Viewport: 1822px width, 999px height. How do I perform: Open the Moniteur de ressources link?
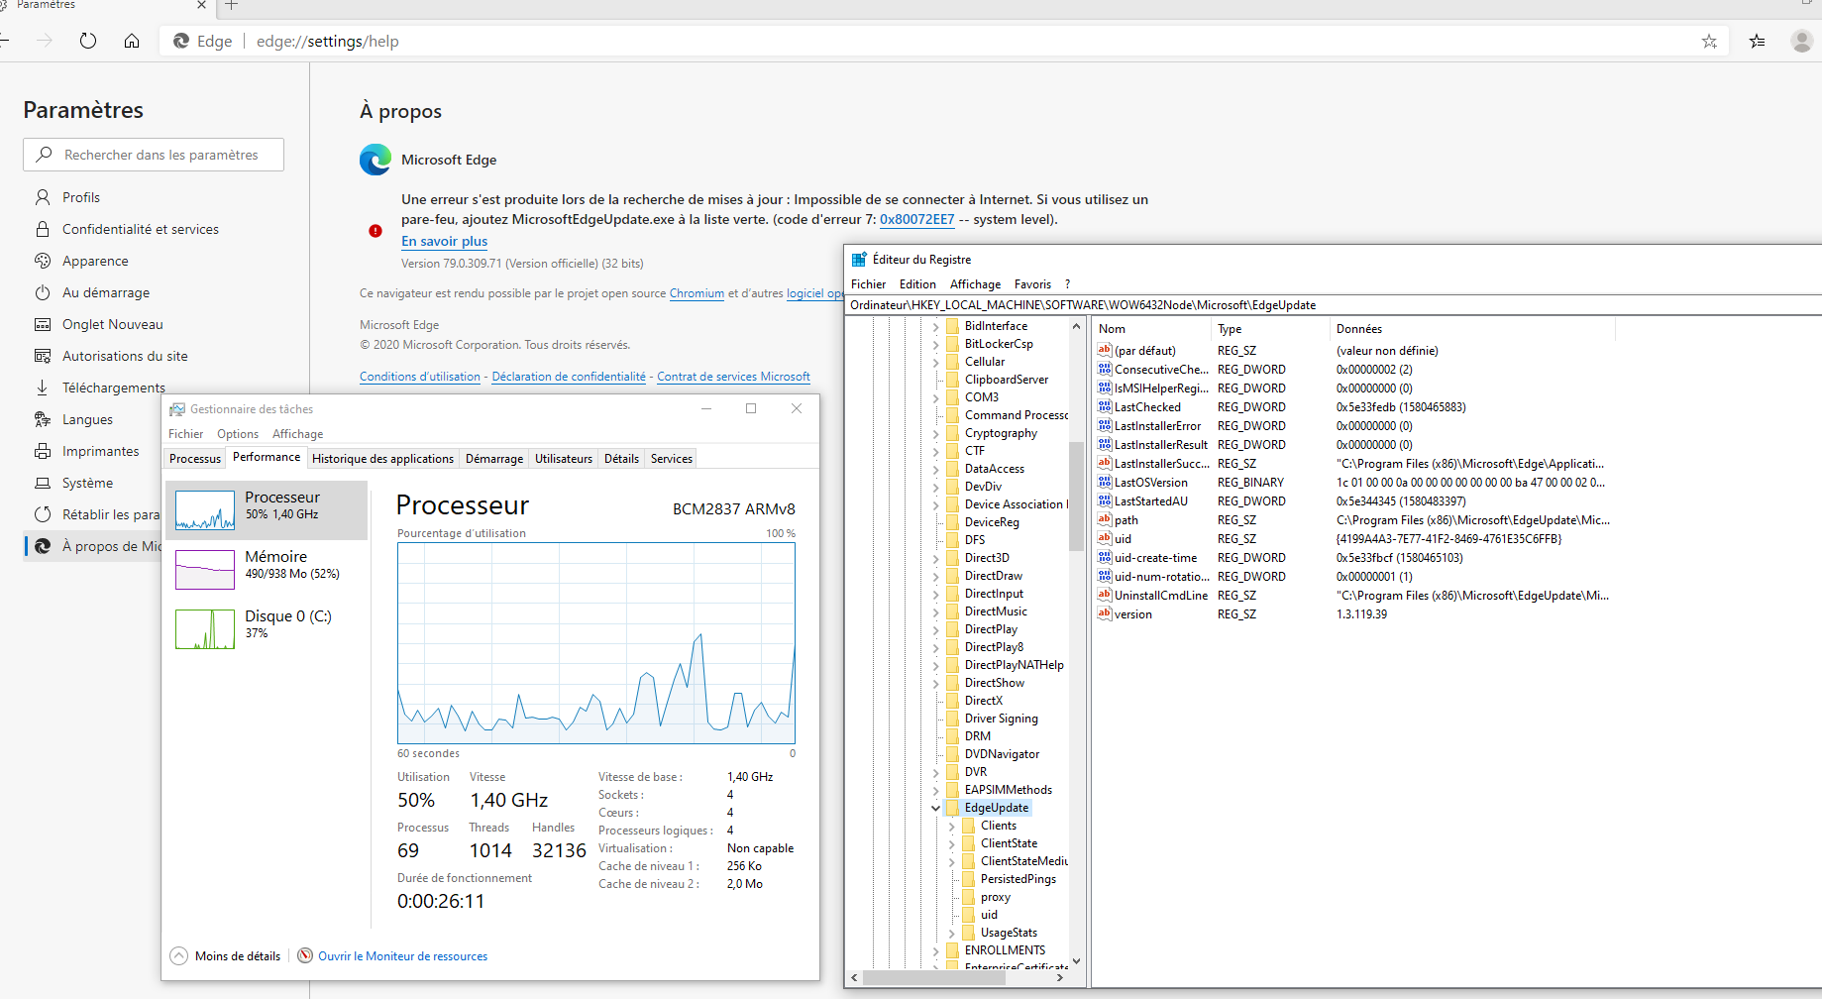(402, 956)
